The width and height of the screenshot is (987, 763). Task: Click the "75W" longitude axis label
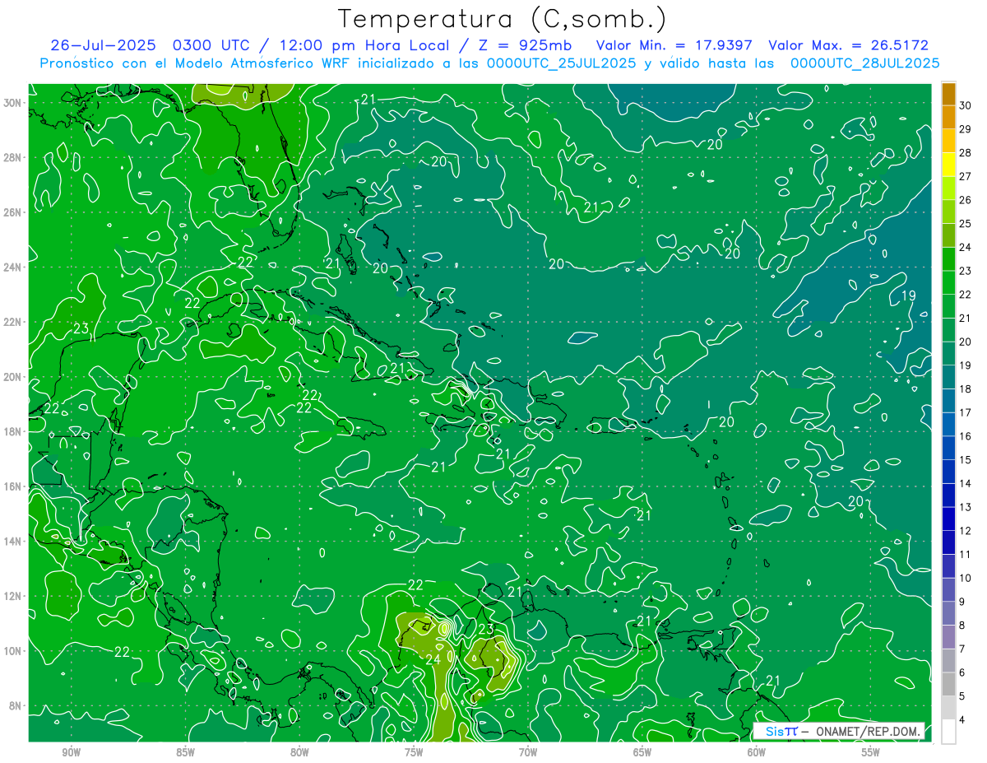(414, 752)
